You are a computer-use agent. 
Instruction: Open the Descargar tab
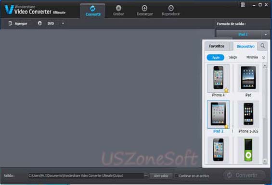(145, 11)
